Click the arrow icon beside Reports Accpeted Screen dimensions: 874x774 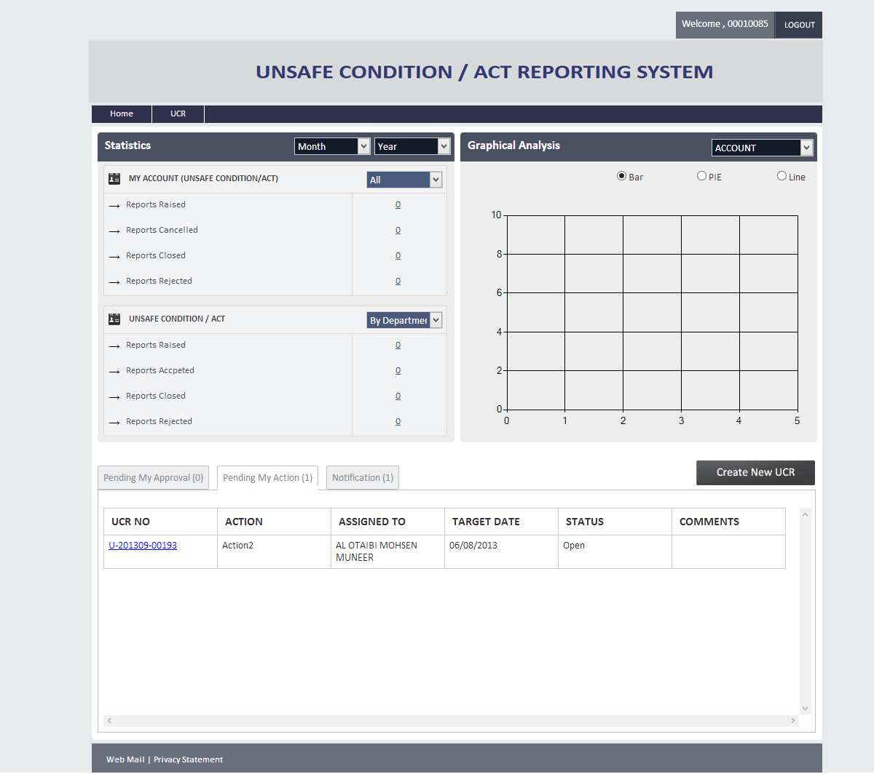(114, 372)
